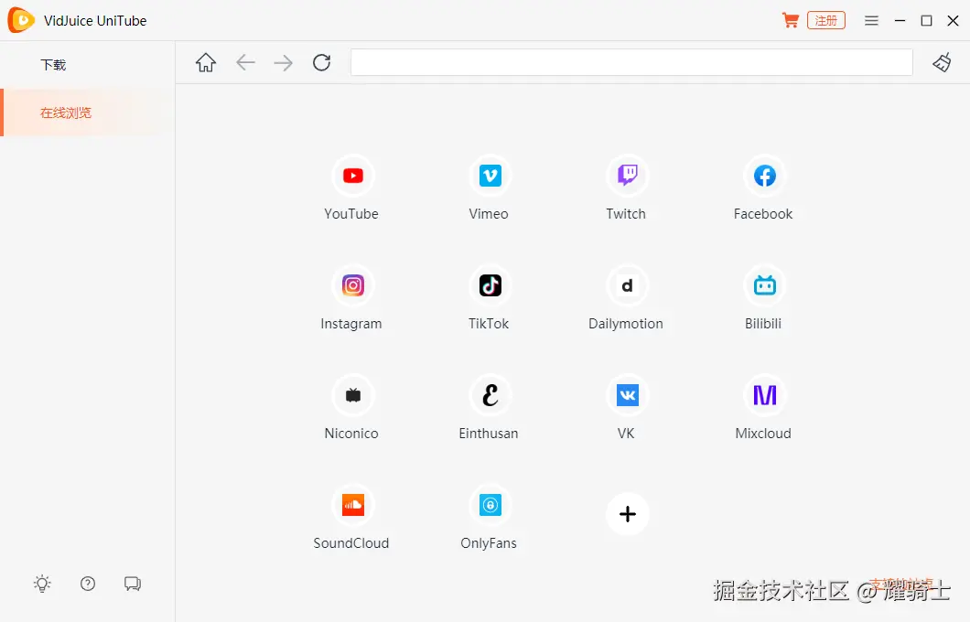The height and width of the screenshot is (622, 970).
Task: Open the feedback chat icon
Action: pyautogui.click(x=133, y=584)
